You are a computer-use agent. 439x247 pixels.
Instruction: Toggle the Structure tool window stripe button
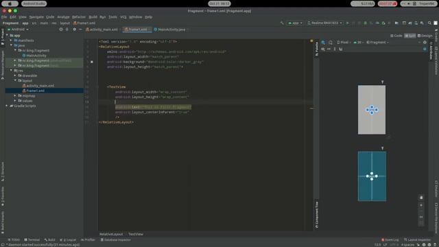pos(3,172)
